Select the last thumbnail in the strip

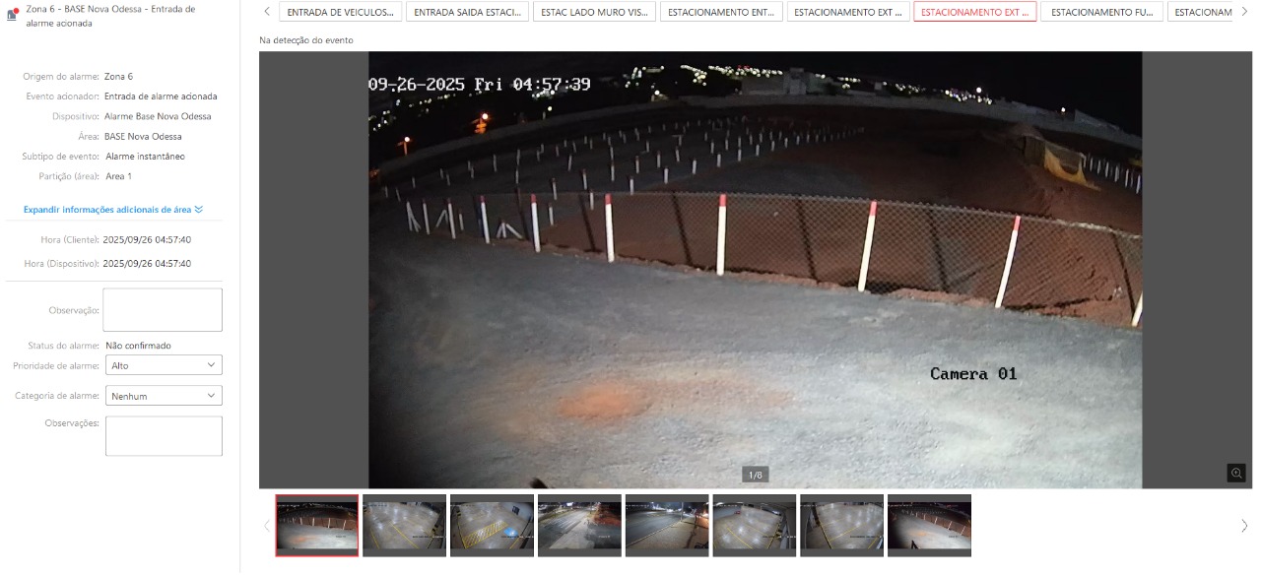929,526
